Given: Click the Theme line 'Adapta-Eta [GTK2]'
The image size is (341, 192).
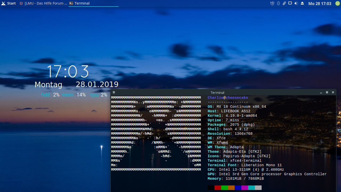Looking at the screenshot, I should [234, 152].
